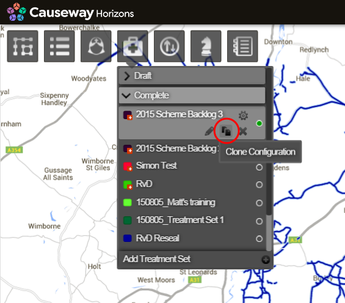345x303 pixels.
Task: Open the chess knight strategy icon
Action: (x=206, y=46)
